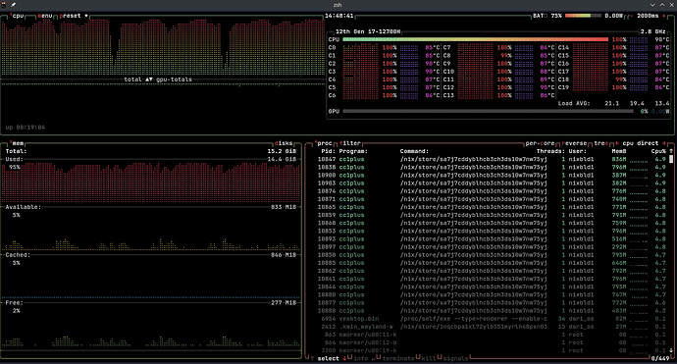
Task: Click the scroll-down arrow in process list
Action: (x=671, y=350)
